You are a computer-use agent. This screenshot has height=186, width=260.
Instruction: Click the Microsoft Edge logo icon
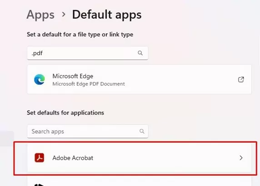pos(40,80)
